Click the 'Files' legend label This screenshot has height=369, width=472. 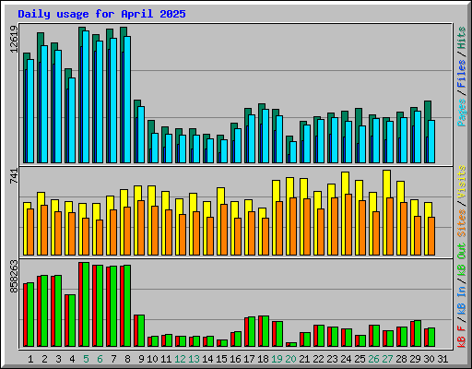(x=461, y=74)
